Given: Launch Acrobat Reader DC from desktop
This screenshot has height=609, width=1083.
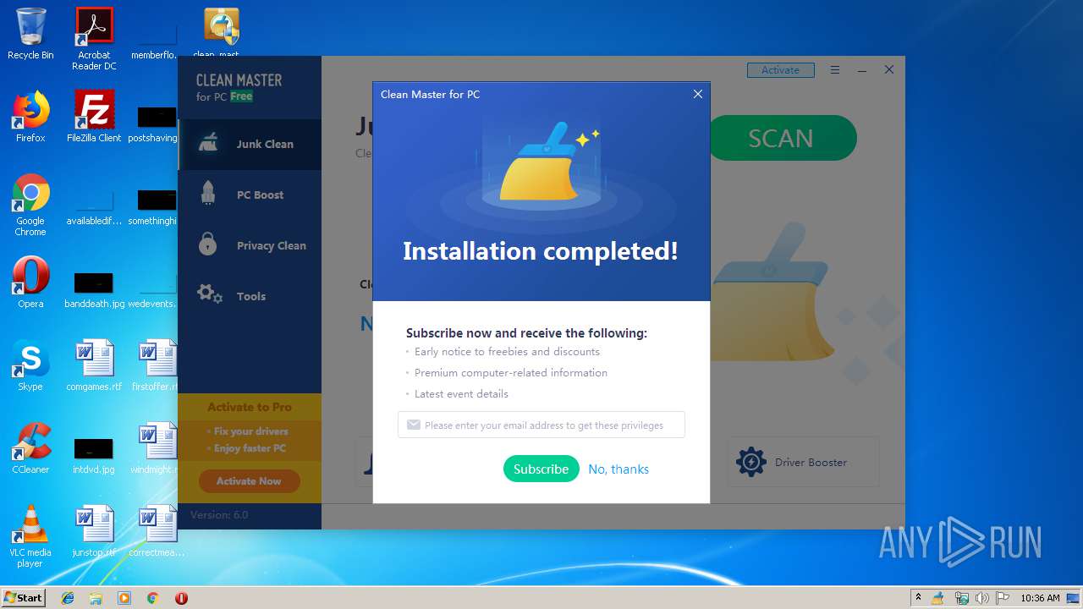Looking at the screenshot, I should 94,39.
